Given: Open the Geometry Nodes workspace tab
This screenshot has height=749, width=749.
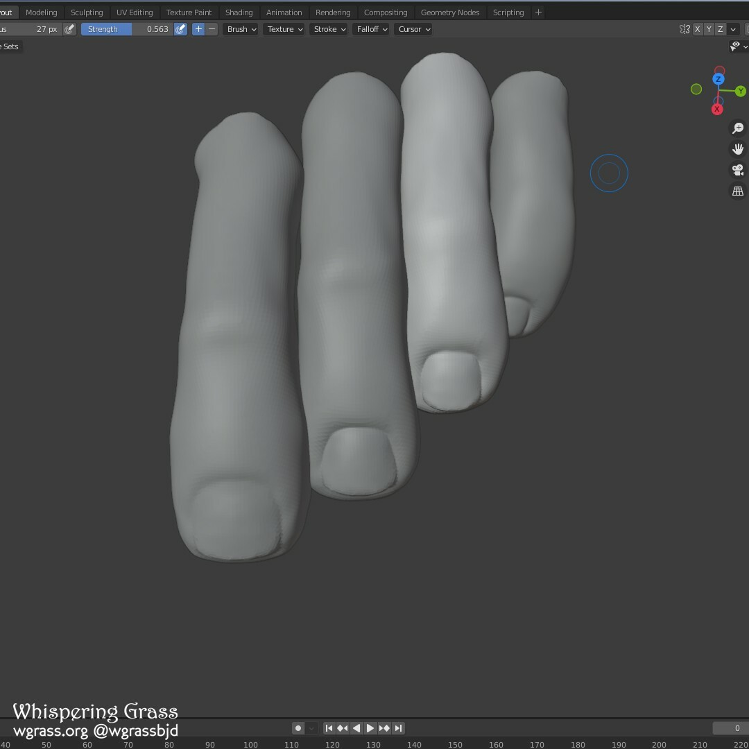Looking at the screenshot, I should click(450, 12).
